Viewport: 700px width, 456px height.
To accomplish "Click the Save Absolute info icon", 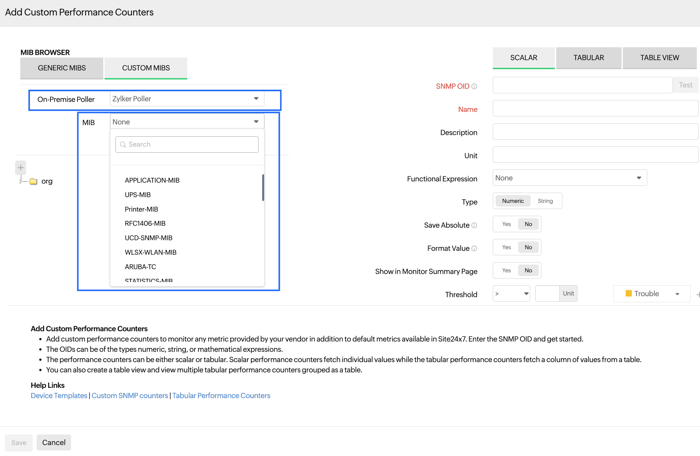I will click(x=474, y=225).
